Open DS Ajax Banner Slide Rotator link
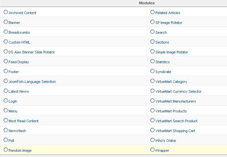Screen dimensions: 227x157 32,52
